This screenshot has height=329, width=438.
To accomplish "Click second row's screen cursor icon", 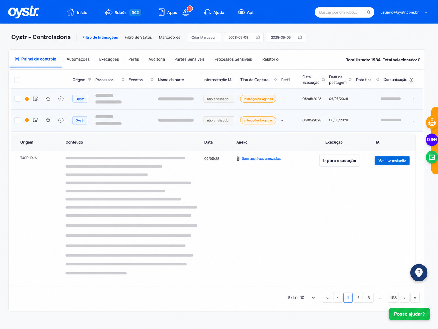I will click(x=35, y=120).
